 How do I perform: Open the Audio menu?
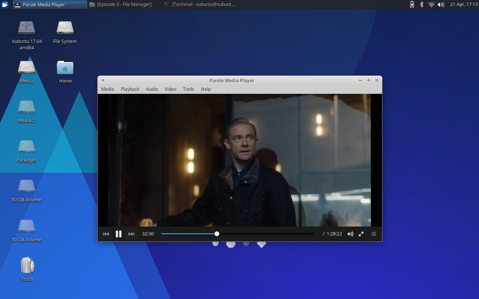click(x=152, y=89)
